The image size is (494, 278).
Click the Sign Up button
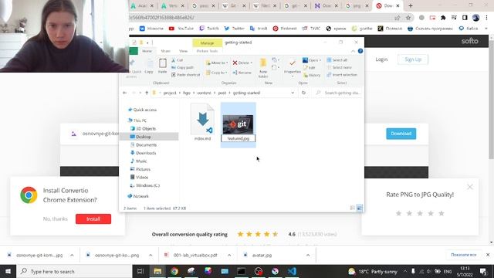(413, 59)
